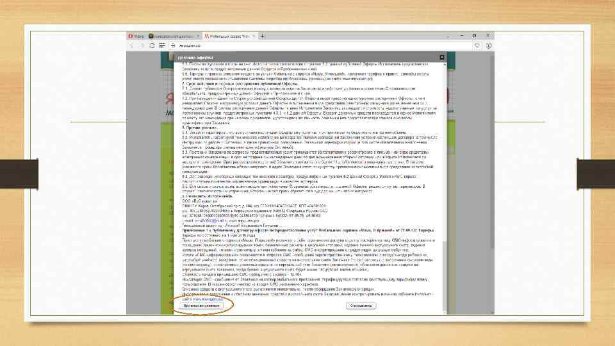The height and width of the screenshot is (346, 615).
Task: Close the offer agreement dialog
Action: [442, 57]
